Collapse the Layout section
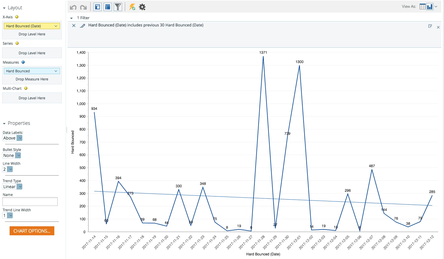 coord(4,8)
